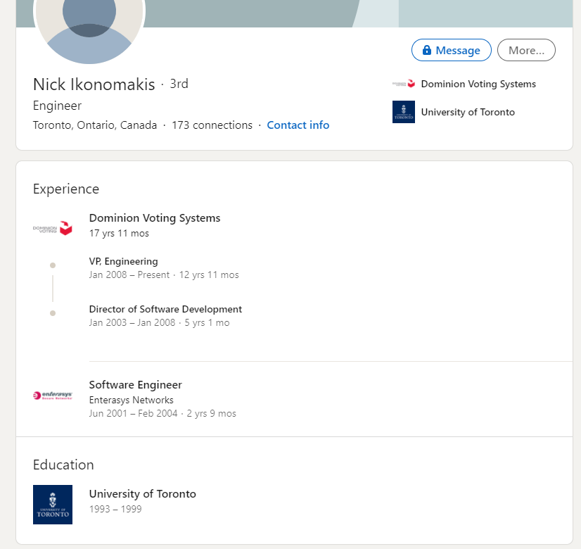The width and height of the screenshot is (581, 549).
Task: Click University of Toronto logo in Education
Action: coord(53,505)
